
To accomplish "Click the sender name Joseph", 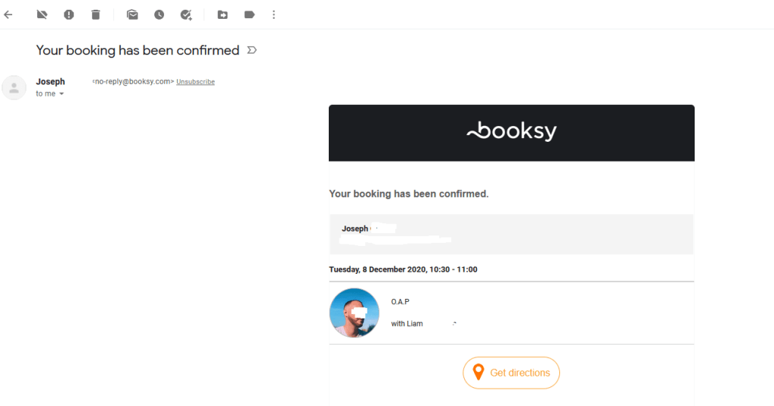I will point(51,82).
